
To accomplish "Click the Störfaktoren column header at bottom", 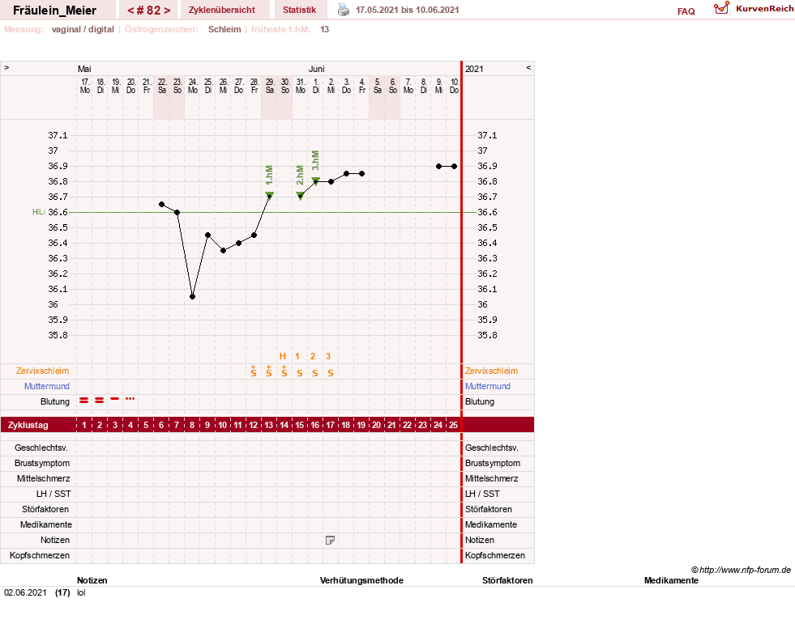I will (x=507, y=580).
